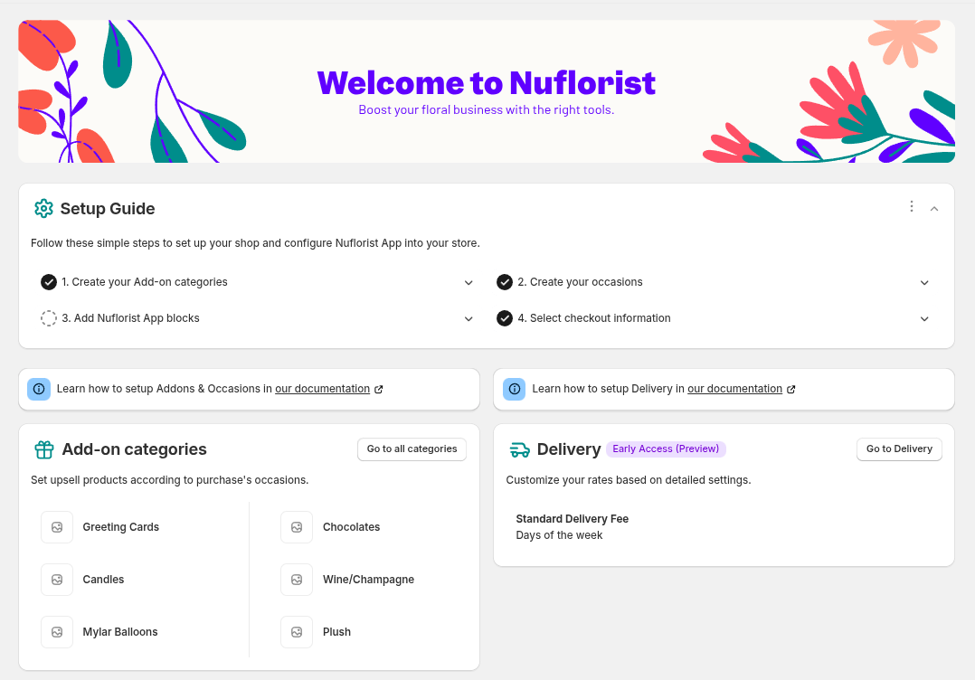975x680 pixels.
Task: Expand step 4 Select checkout information
Action: click(924, 318)
